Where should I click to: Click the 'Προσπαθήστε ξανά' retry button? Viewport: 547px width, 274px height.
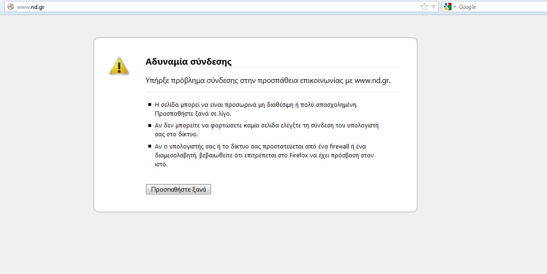click(178, 189)
